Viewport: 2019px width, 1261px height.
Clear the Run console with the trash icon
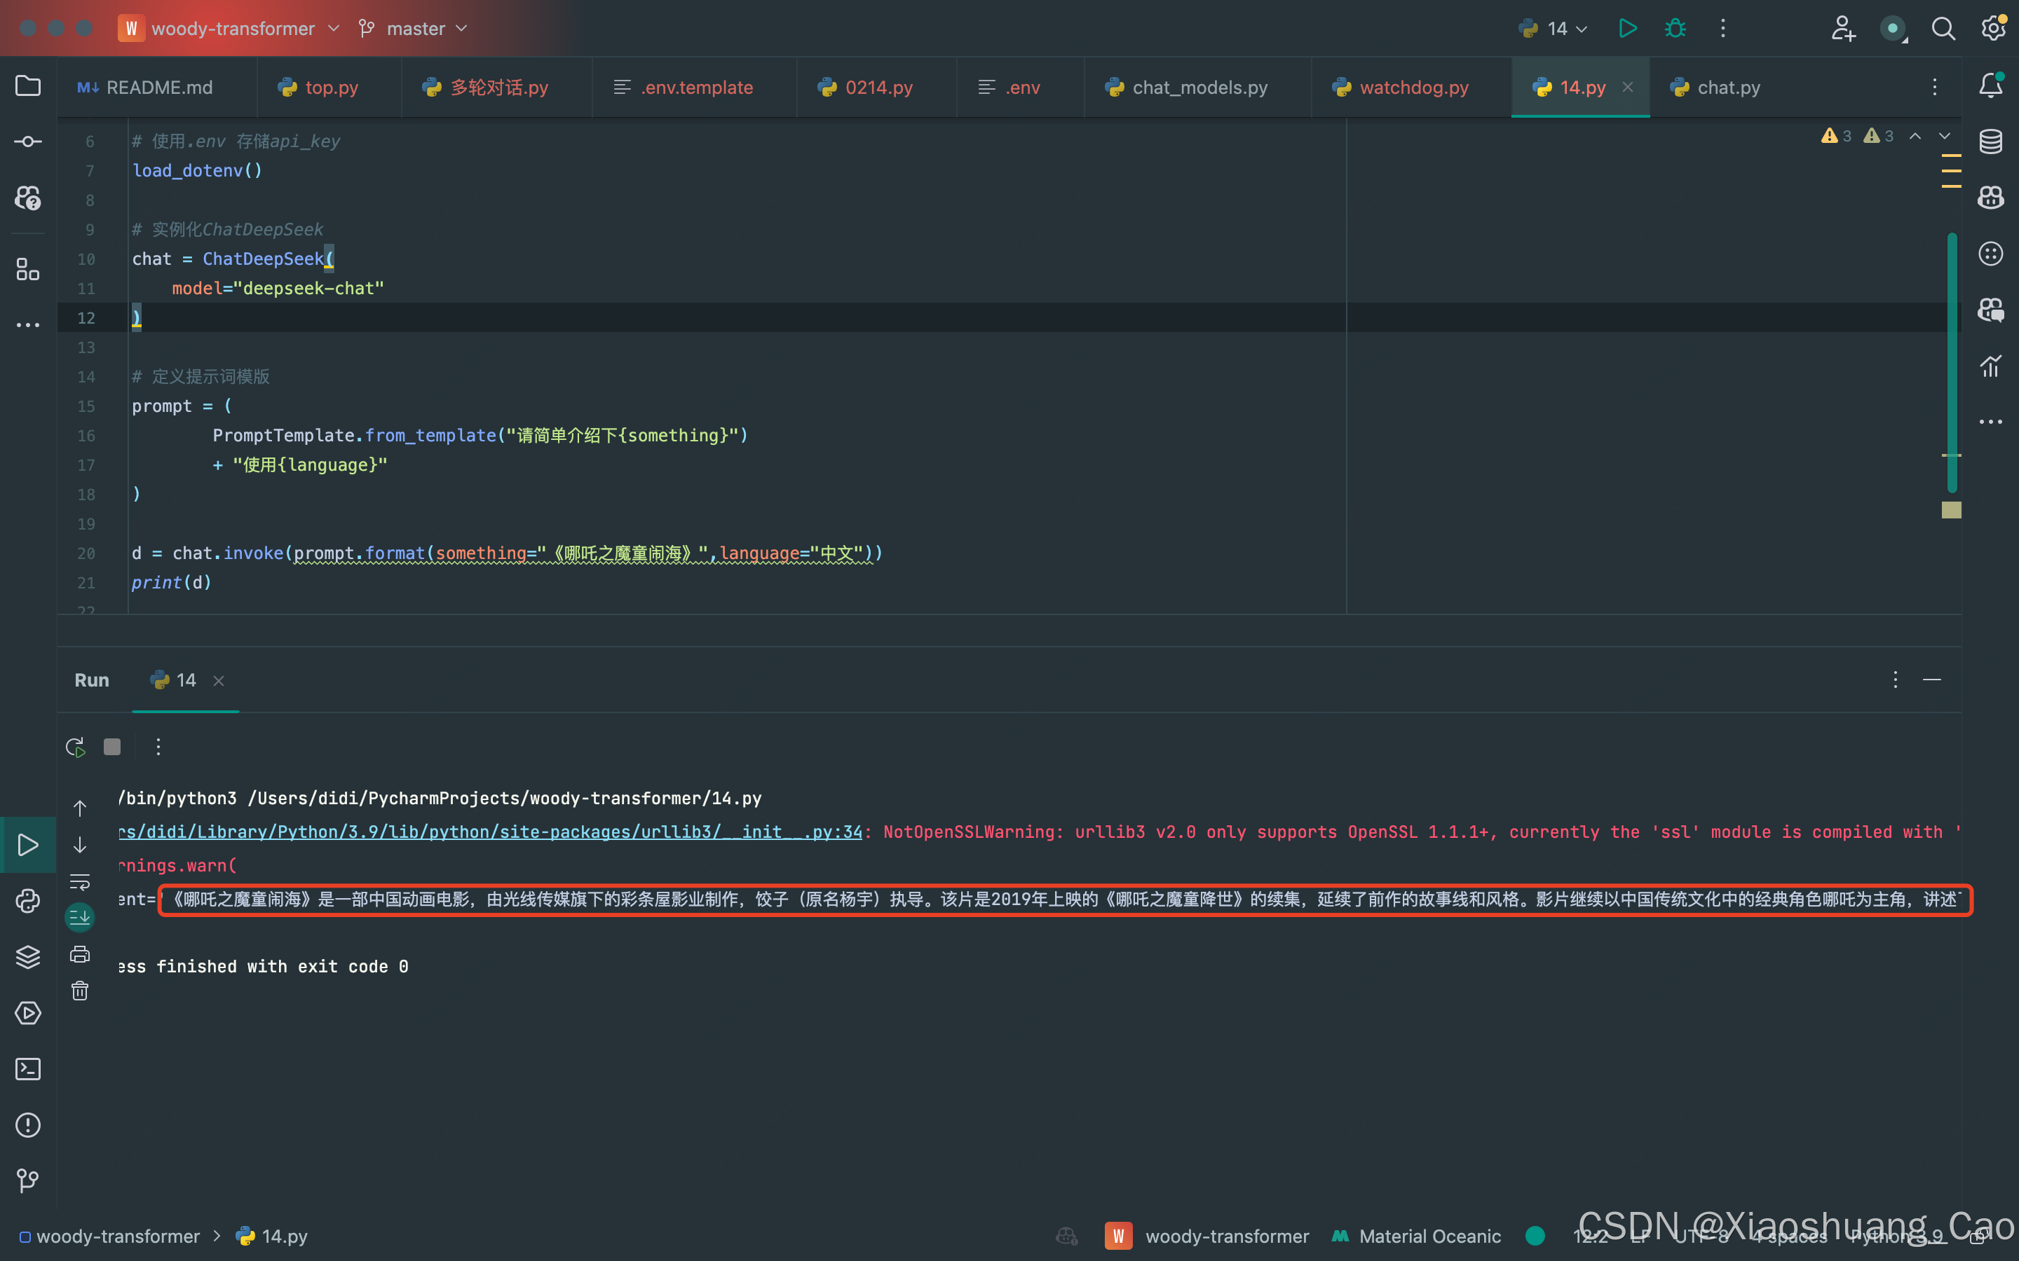79,991
